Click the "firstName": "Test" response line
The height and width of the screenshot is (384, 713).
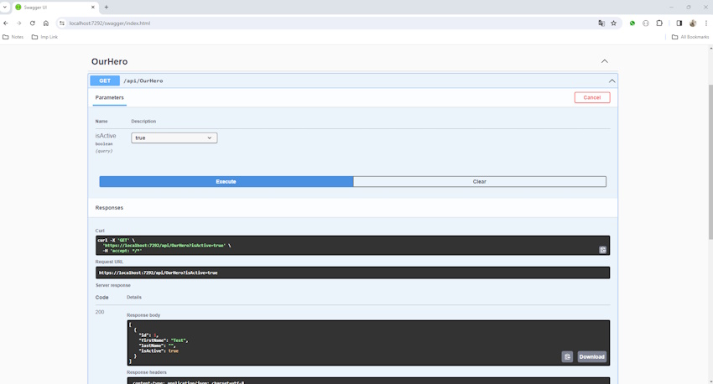pos(164,340)
